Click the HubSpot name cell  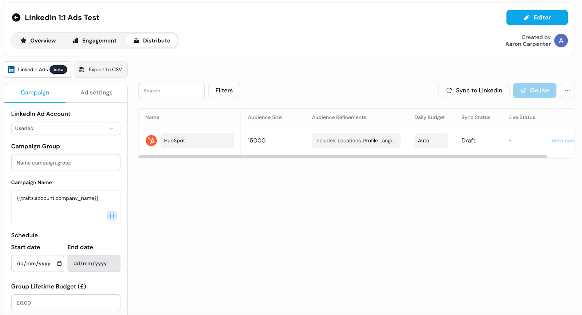point(197,141)
